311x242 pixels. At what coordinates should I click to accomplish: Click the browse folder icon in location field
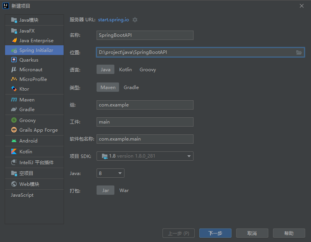(x=299, y=52)
